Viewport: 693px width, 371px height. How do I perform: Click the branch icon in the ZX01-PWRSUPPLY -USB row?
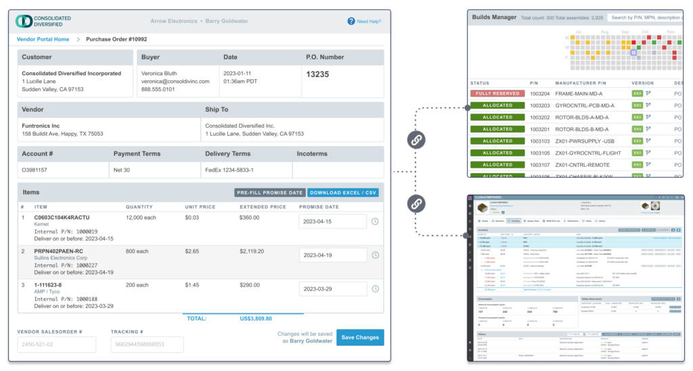(x=648, y=141)
